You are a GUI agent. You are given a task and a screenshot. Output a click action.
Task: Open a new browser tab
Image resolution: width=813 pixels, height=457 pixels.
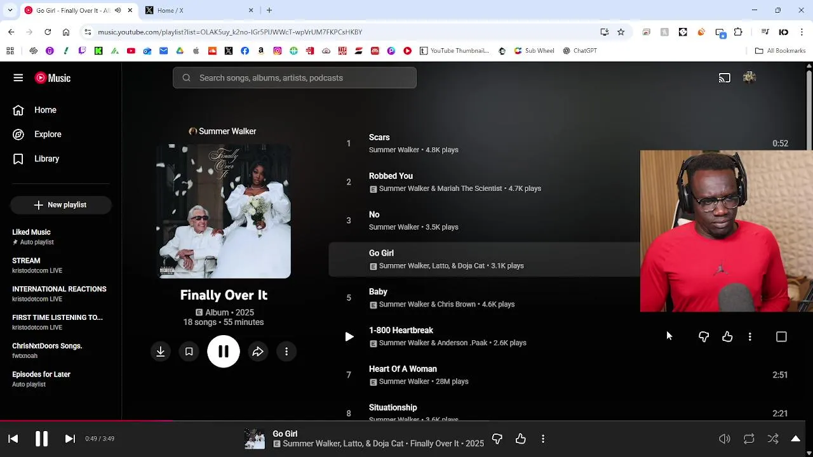[x=269, y=10]
